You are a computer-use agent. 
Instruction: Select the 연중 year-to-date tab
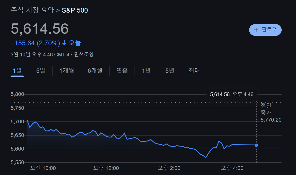122,71
